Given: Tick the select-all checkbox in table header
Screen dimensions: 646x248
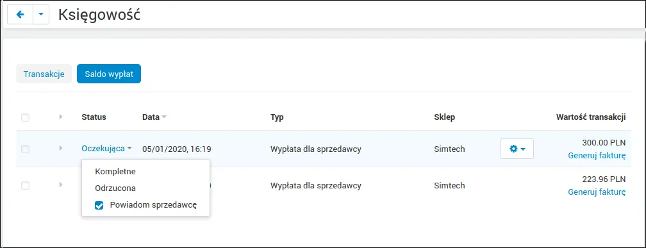Looking at the screenshot, I should [26, 117].
